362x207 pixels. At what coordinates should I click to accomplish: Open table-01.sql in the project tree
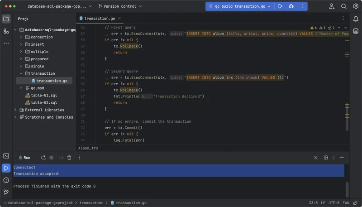[x=44, y=95]
